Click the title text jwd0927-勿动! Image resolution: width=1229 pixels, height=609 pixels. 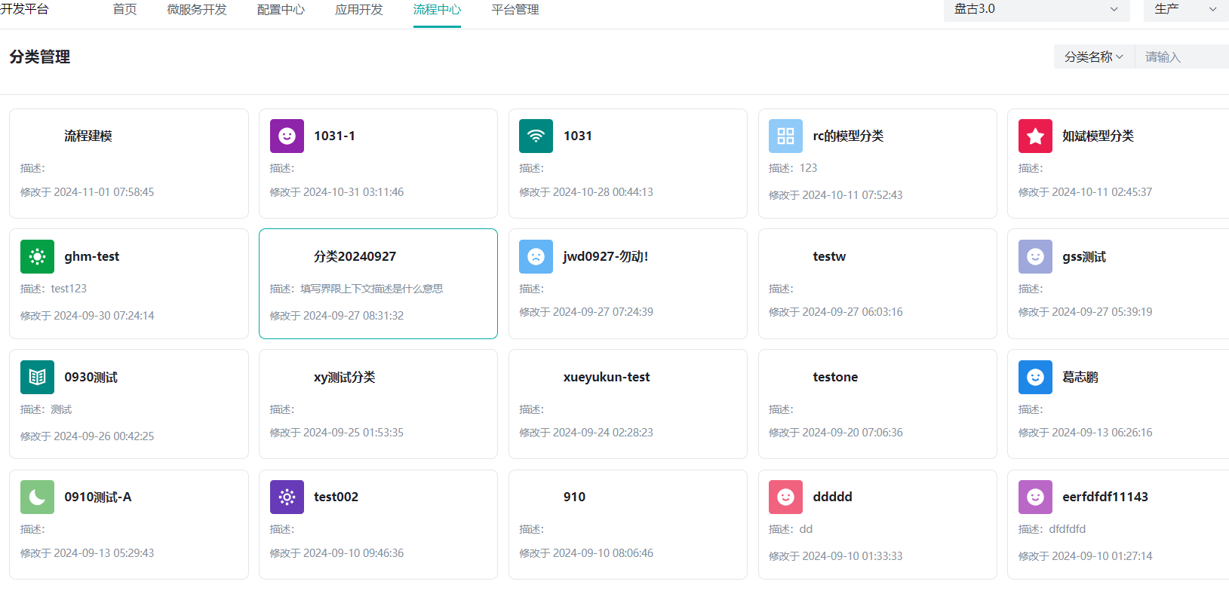[x=606, y=256]
